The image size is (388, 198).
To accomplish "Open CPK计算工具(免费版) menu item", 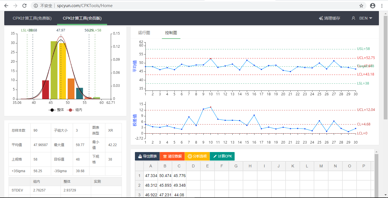I will [x=32, y=18].
